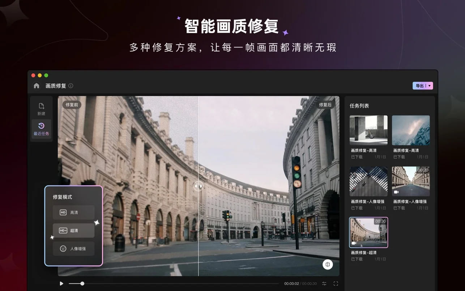Click the 修复模式 panel title

(63, 197)
